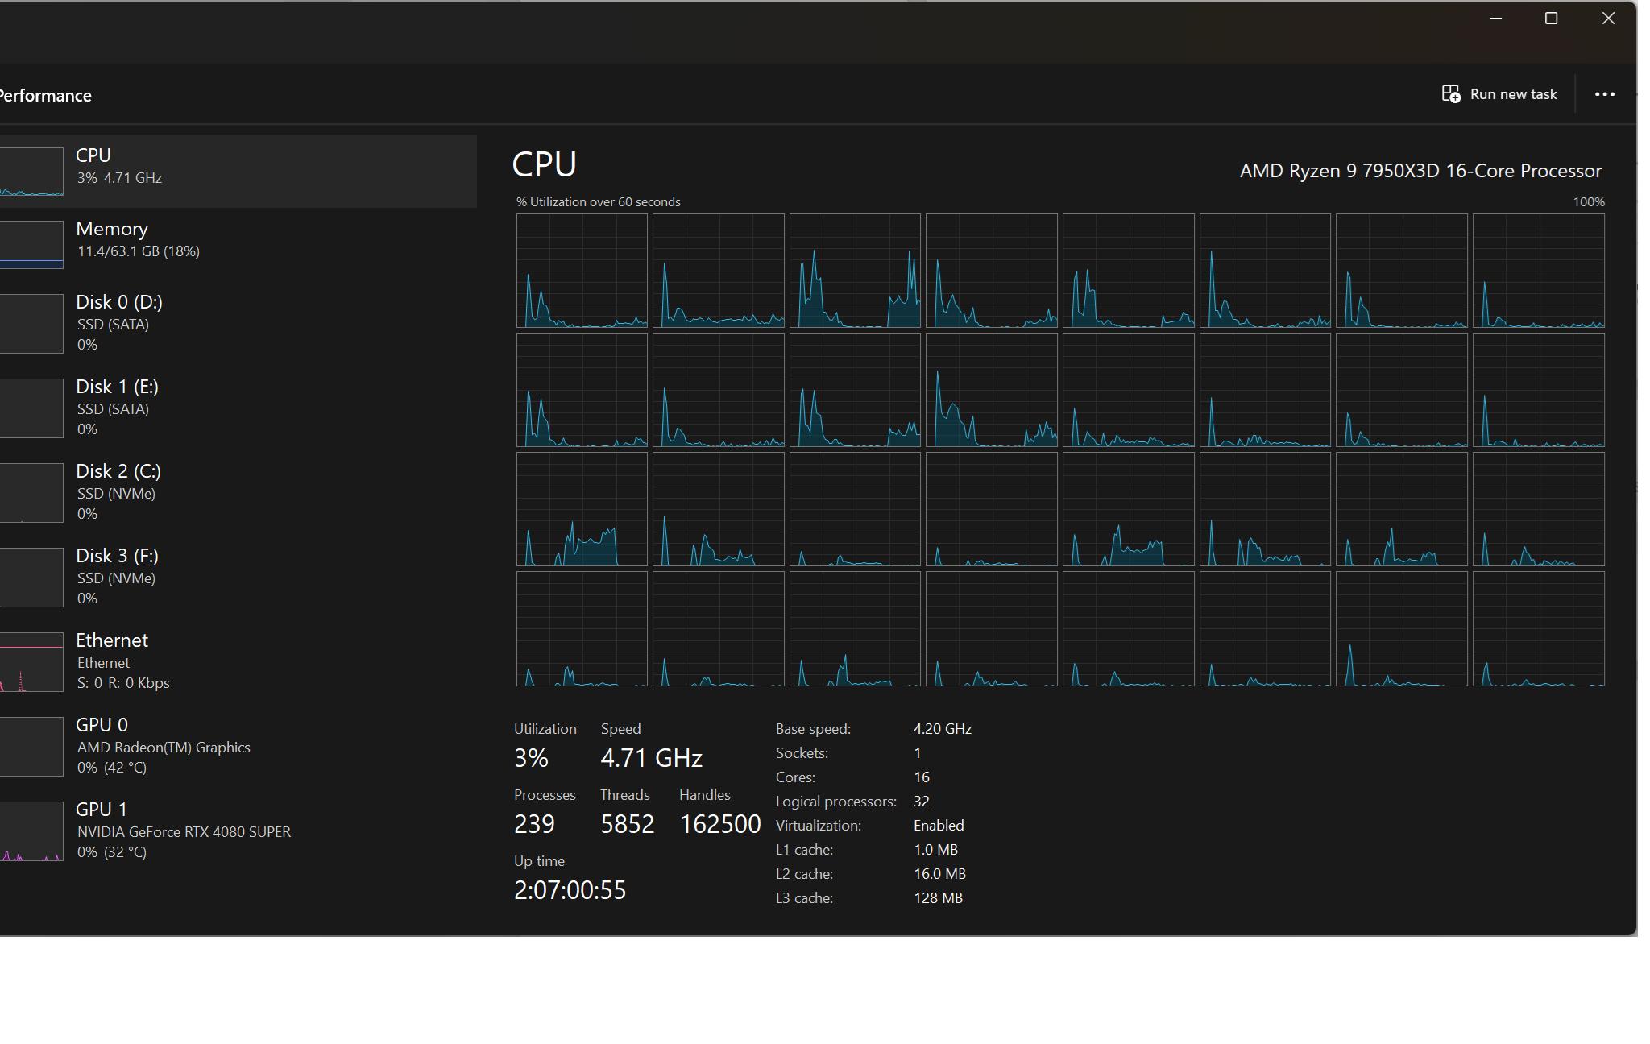Click the GPU 0 mini graph icon
The height and width of the screenshot is (1044, 1650).
(x=31, y=747)
